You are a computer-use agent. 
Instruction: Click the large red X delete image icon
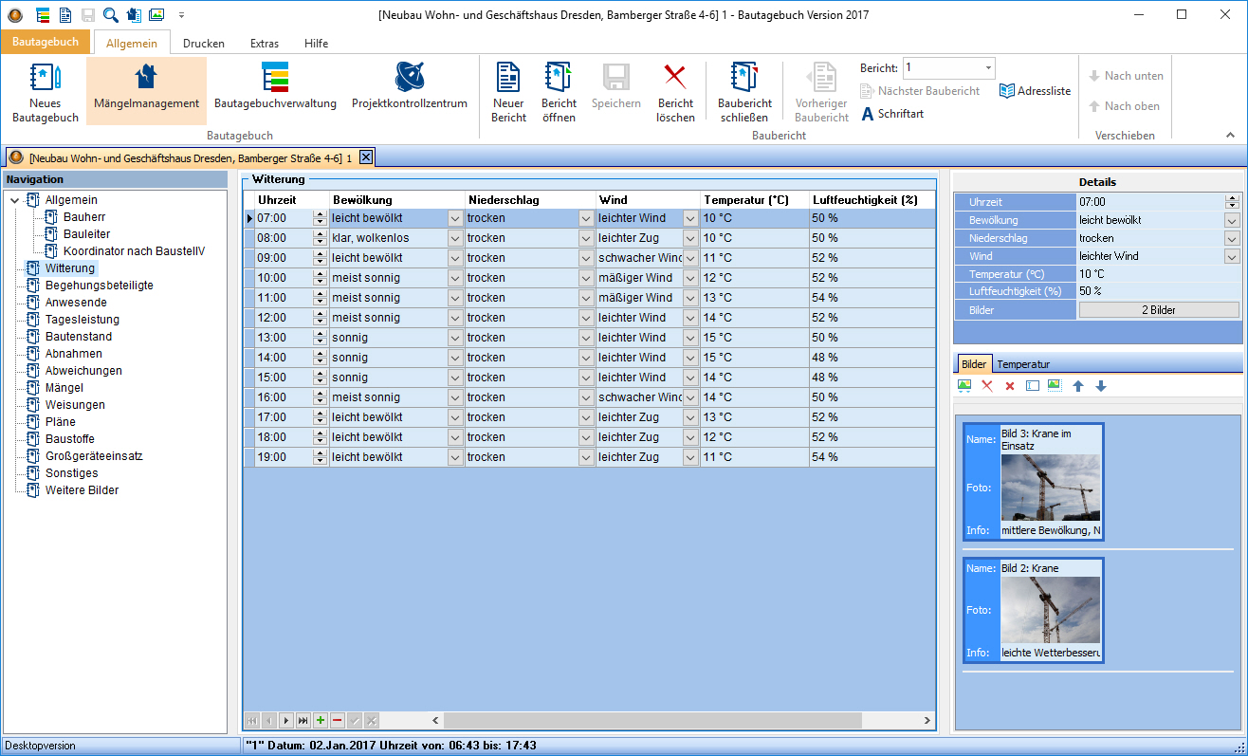point(987,386)
